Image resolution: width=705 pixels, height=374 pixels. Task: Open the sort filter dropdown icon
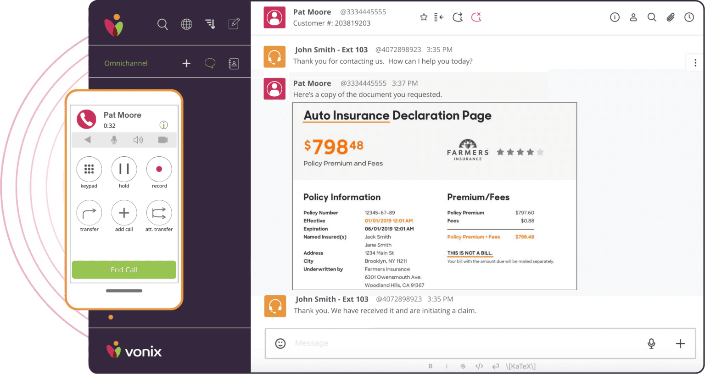[x=210, y=24]
